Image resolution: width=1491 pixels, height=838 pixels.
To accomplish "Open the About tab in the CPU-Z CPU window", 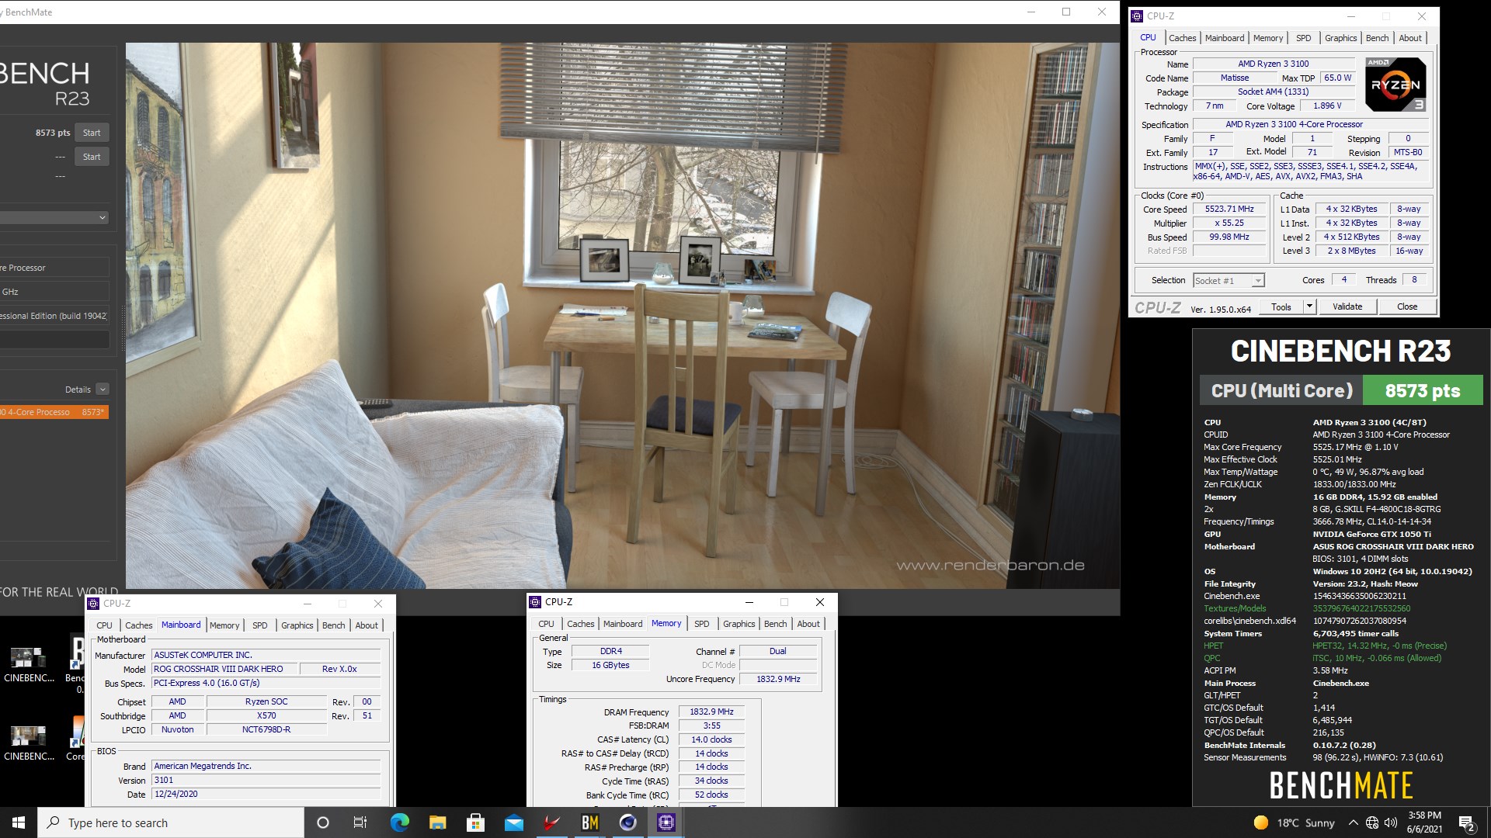I will pos(1410,38).
